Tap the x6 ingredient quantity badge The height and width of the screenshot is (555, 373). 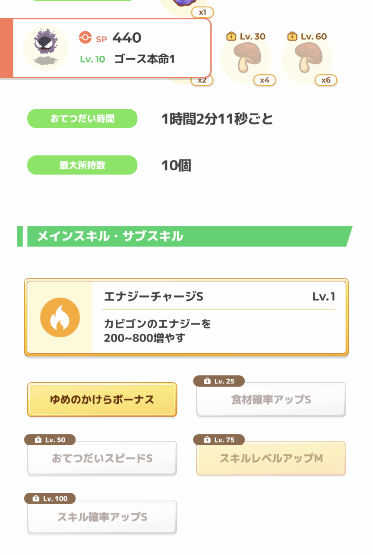point(326,80)
